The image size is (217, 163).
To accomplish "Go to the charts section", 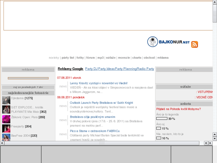I will [137, 57].
